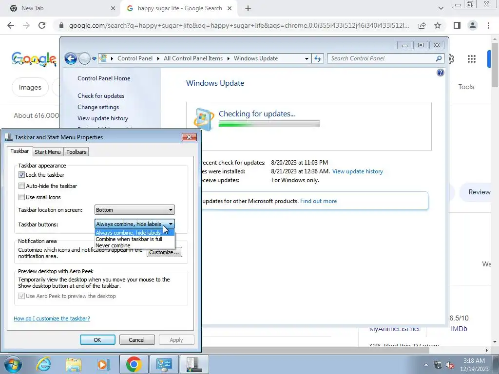The height and width of the screenshot is (374, 499).
Task: Open Chrome profile avatar icon
Action: click(x=473, y=25)
